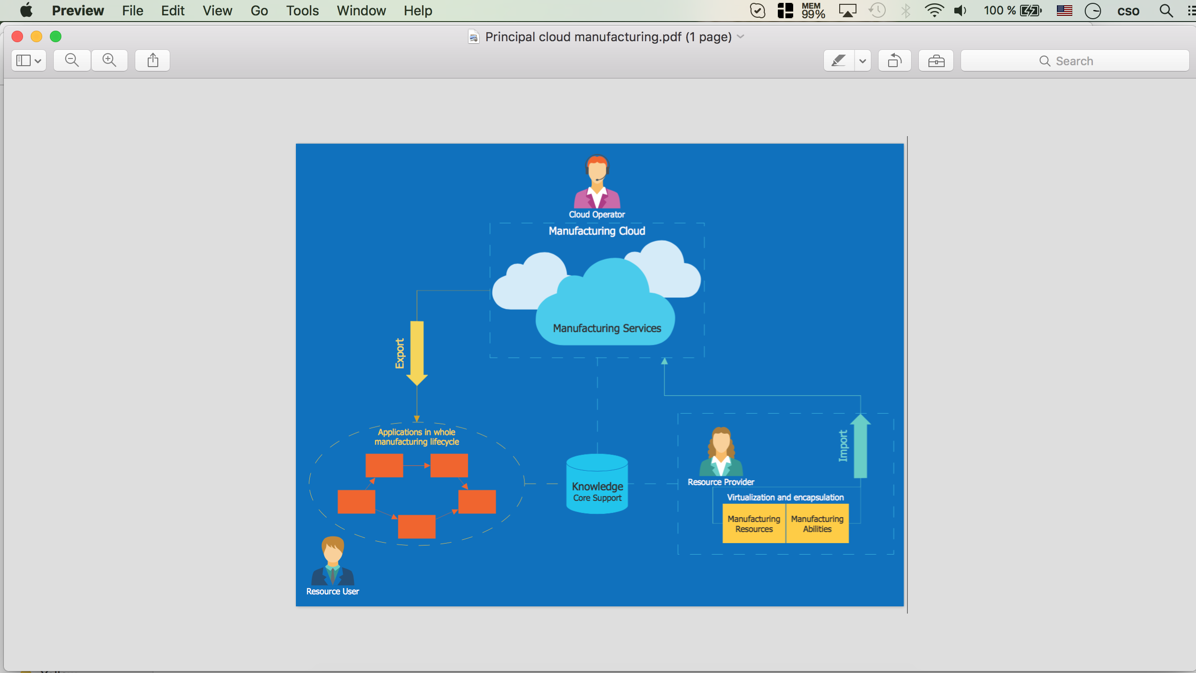1196x673 pixels.
Task: Open the View menu
Action: coord(217,11)
